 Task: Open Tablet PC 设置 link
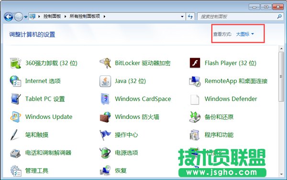[x=45, y=99]
